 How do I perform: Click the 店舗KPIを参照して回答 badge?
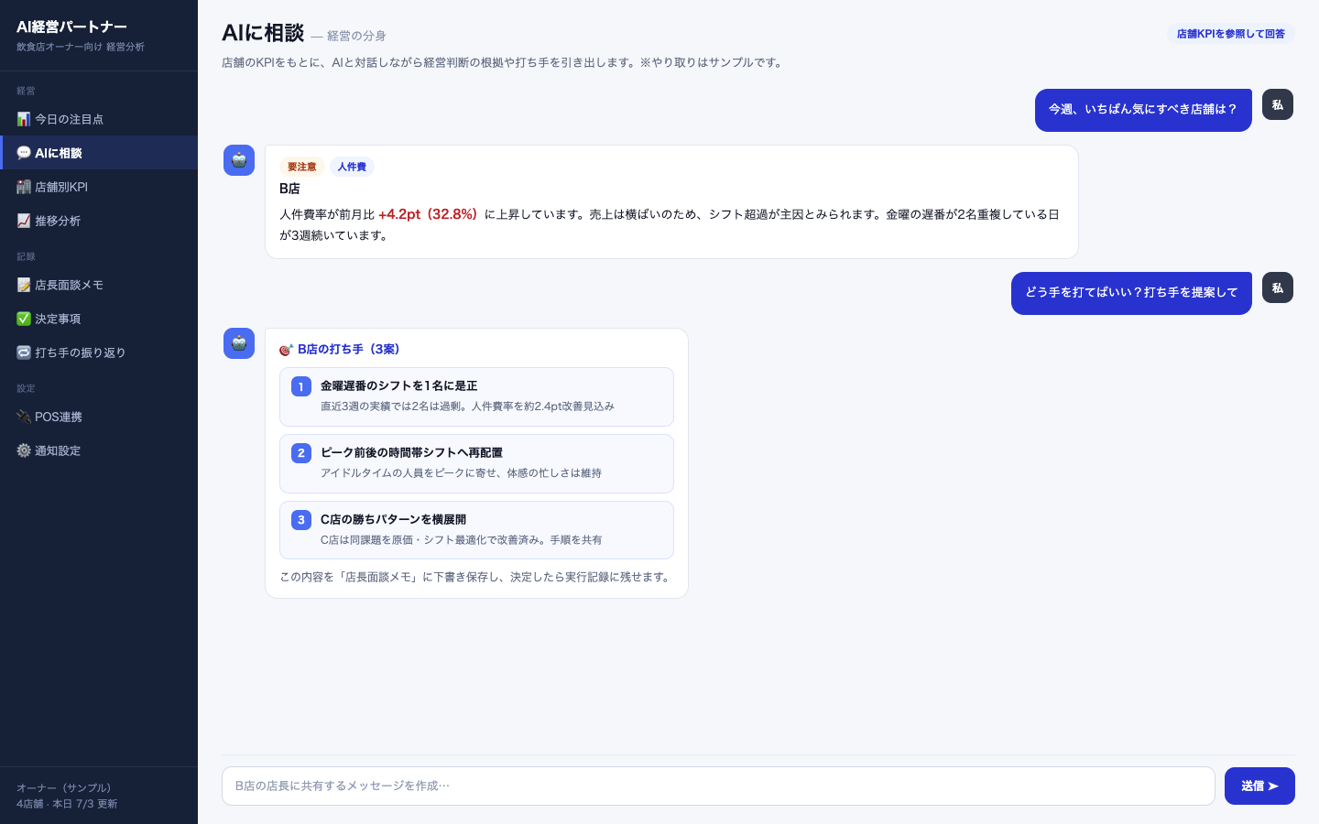point(1230,34)
